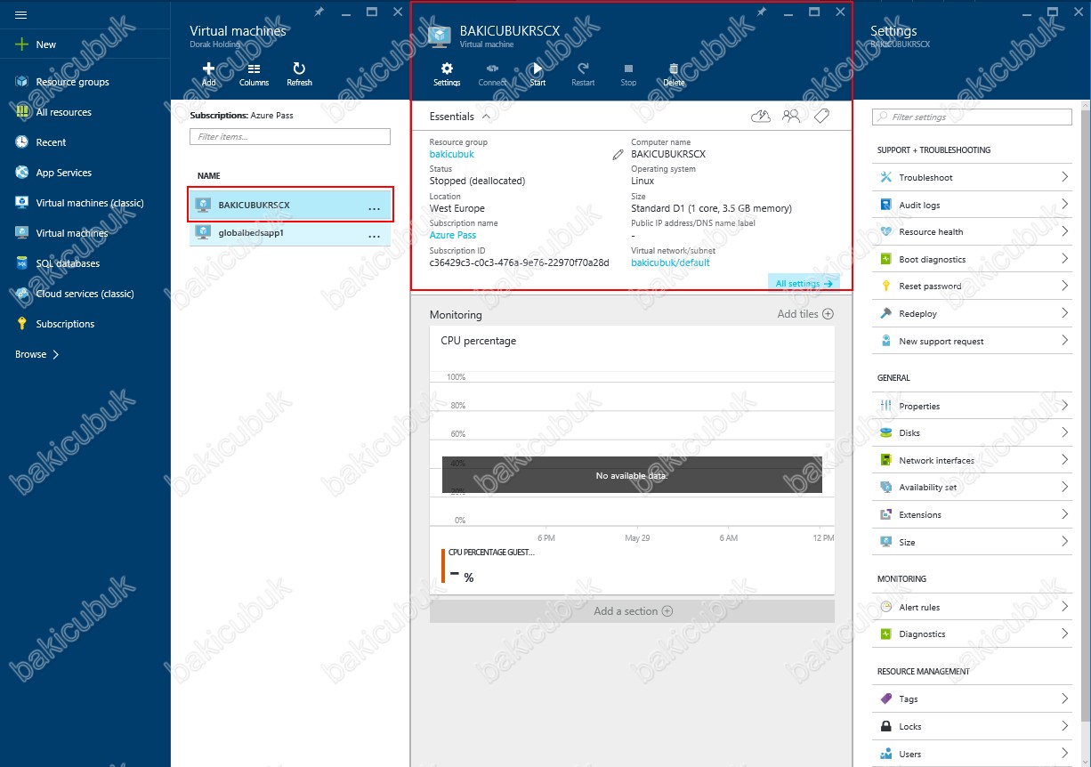Expand the Properties chevron arrow
Viewport: 1091px width, 767px height.
point(1064,406)
